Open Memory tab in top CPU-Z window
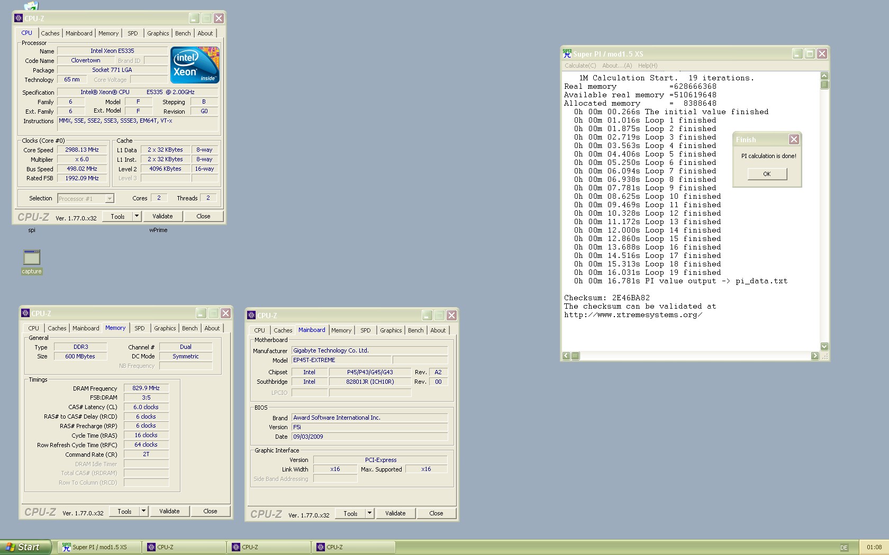 click(x=108, y=33)
